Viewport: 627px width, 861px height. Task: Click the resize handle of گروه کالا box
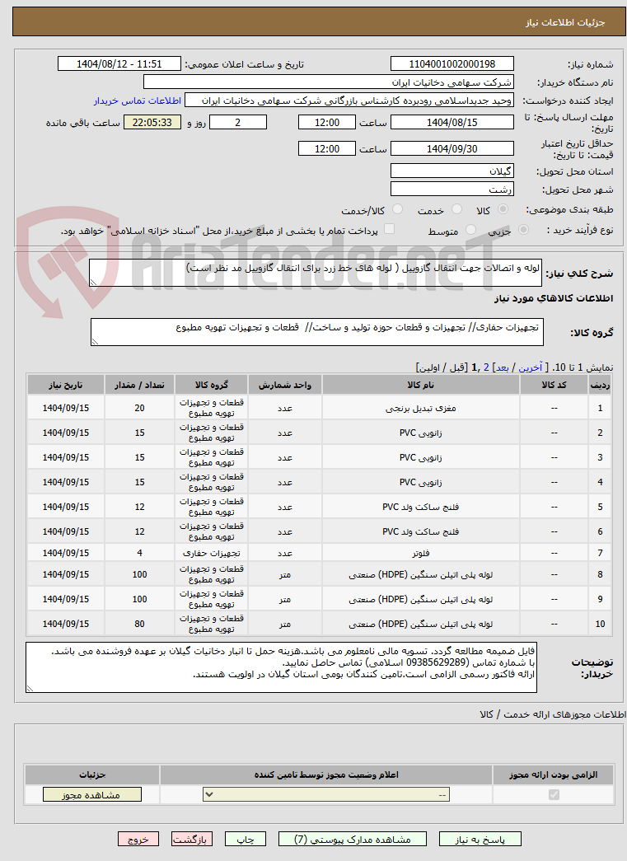tap(95, 342)
